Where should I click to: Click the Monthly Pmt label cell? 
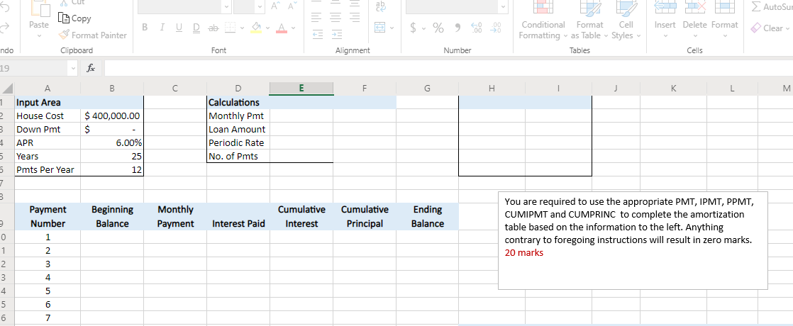pos(238,116)
